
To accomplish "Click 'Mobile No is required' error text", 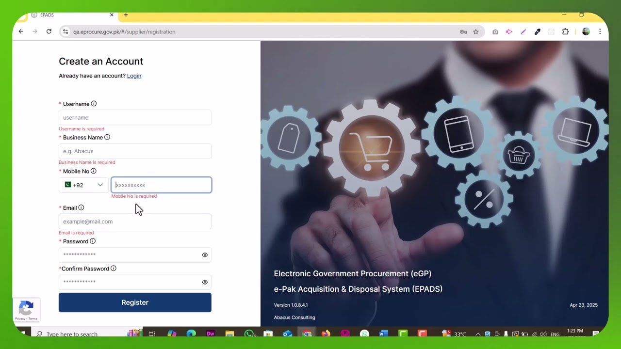I will point(134,196).
